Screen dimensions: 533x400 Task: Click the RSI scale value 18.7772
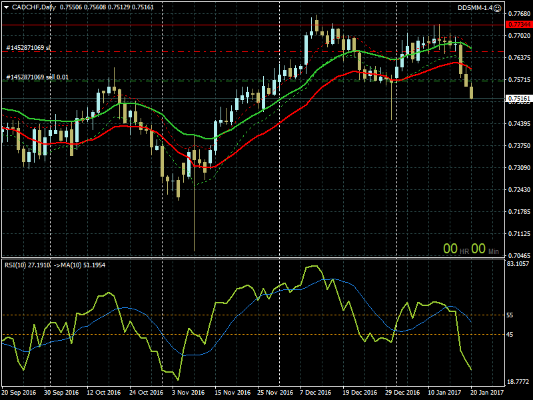point(518,382)
